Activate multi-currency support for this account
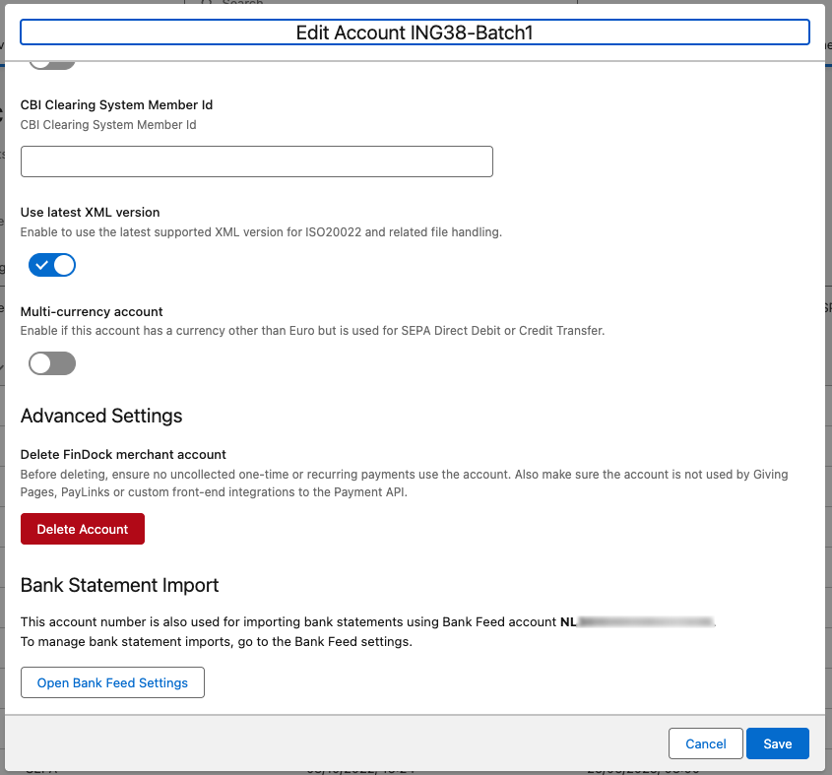 (51, 363)
